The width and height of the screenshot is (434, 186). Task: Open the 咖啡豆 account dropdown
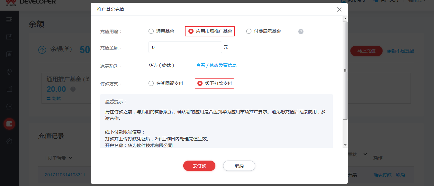point(416,2)
